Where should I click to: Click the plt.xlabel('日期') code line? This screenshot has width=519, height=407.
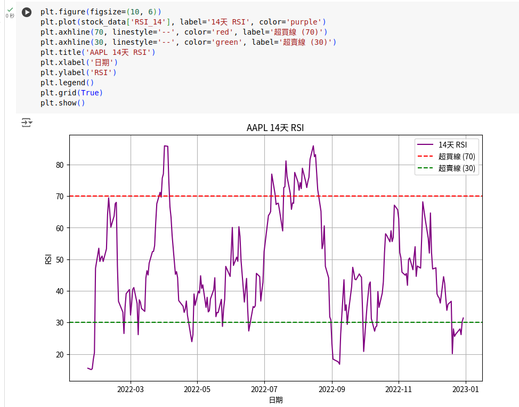coord(79,62)
